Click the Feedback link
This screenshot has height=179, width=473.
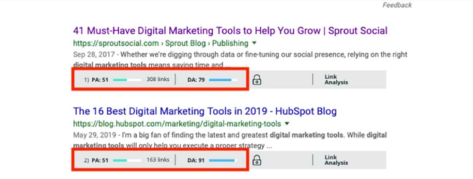pyautogui.click(x=397, y=5)
